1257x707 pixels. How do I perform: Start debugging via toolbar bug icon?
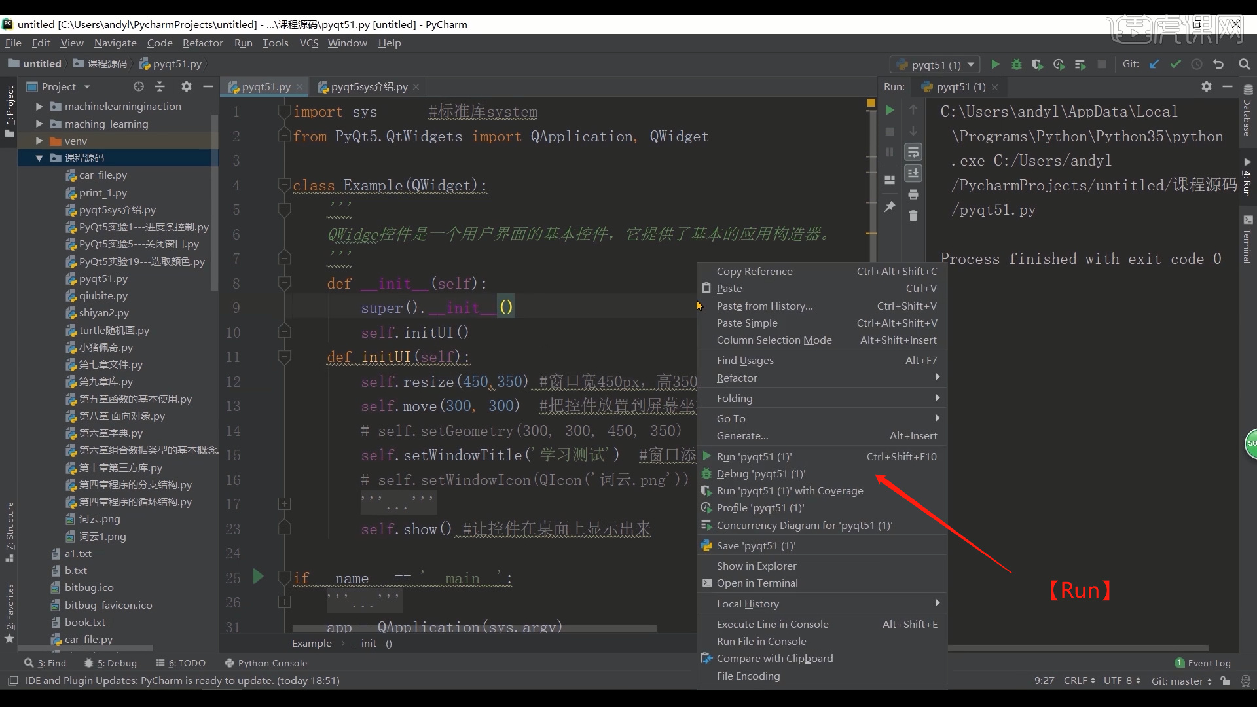(1017, 64)
